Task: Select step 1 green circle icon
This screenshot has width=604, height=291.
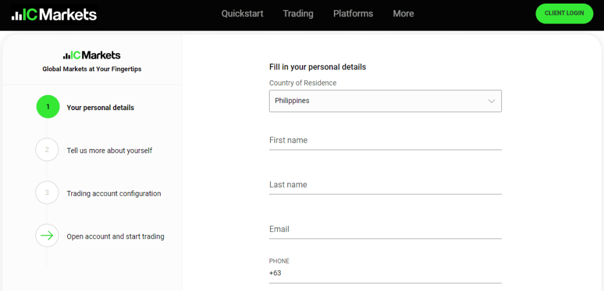Action: tap(48, 107)
